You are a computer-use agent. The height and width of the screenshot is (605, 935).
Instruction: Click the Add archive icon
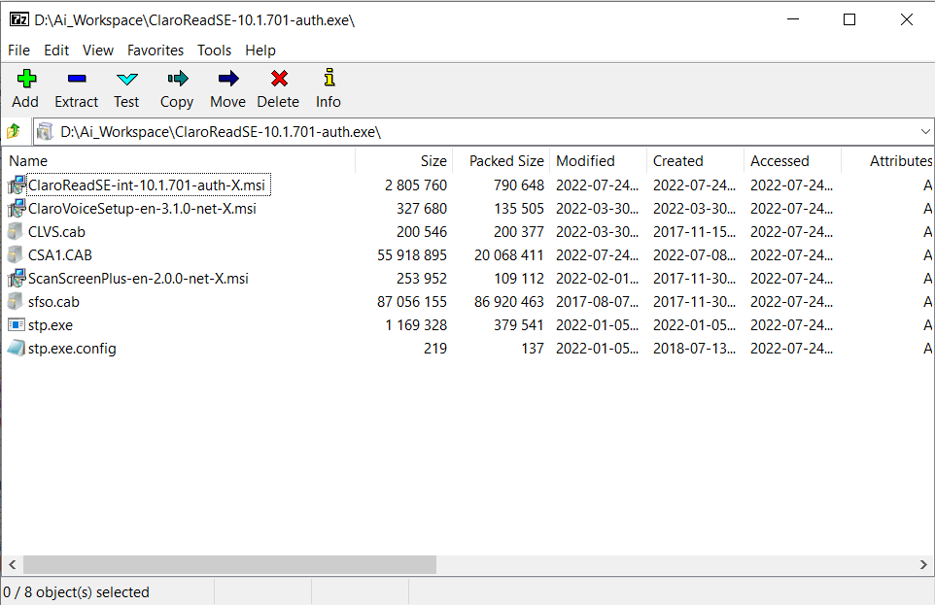tap(25, 88)
